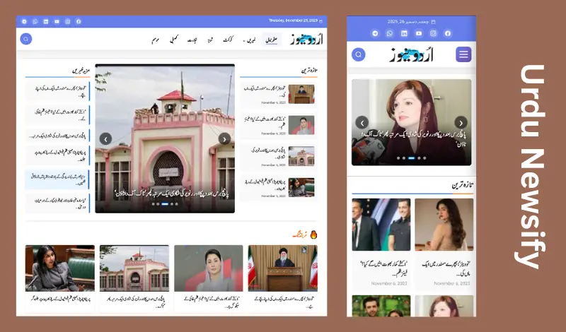This screenshot has width=566, height=332.
Task: Select fourth pagination dot in mobile slider
Action: [419, 158]
